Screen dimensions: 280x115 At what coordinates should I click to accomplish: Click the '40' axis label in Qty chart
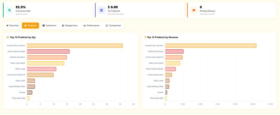point(133,104)
